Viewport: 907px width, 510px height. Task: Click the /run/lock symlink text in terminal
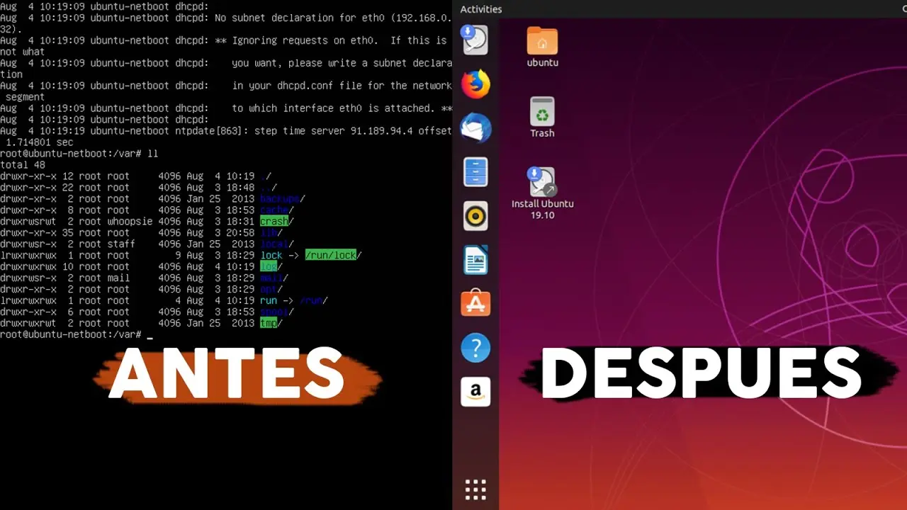coord(332,255)
